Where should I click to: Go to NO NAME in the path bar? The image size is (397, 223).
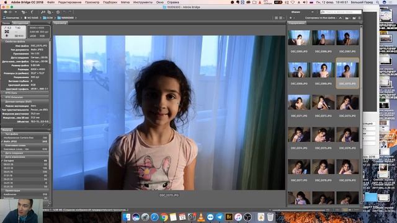pyautogui.click(x=32, y=18)
